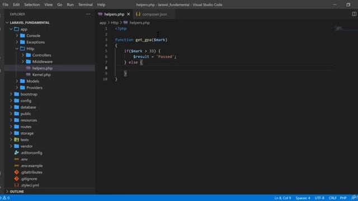The image size is (358, 201).
Task: Click the Controllers folder icon
Action: point(29,55)
